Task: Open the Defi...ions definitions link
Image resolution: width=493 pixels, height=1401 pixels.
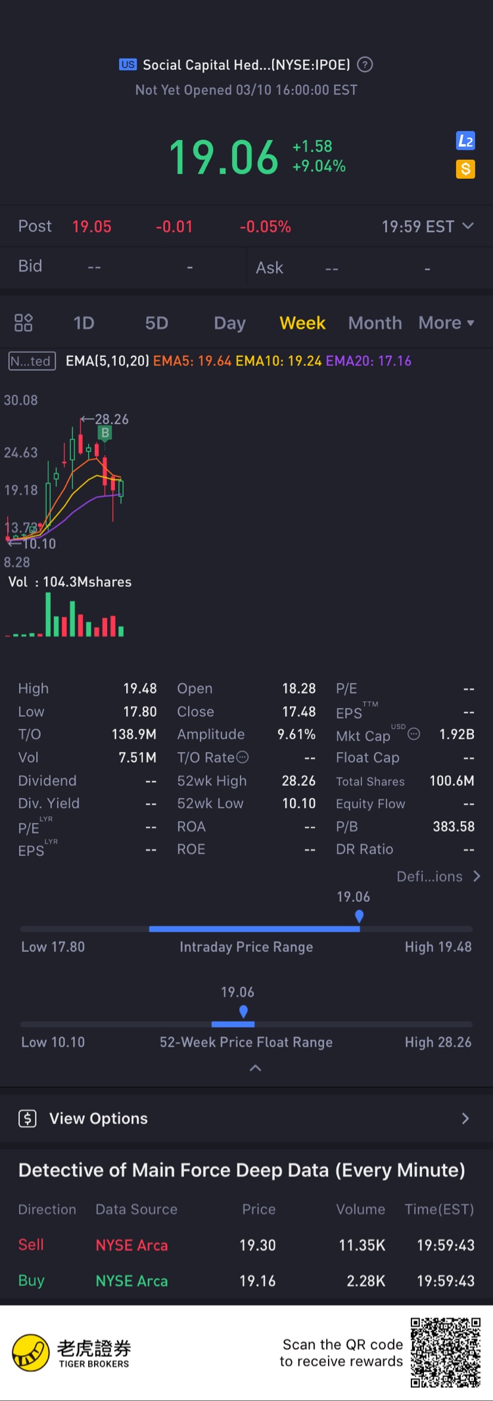Action: (x=438, y=876)
